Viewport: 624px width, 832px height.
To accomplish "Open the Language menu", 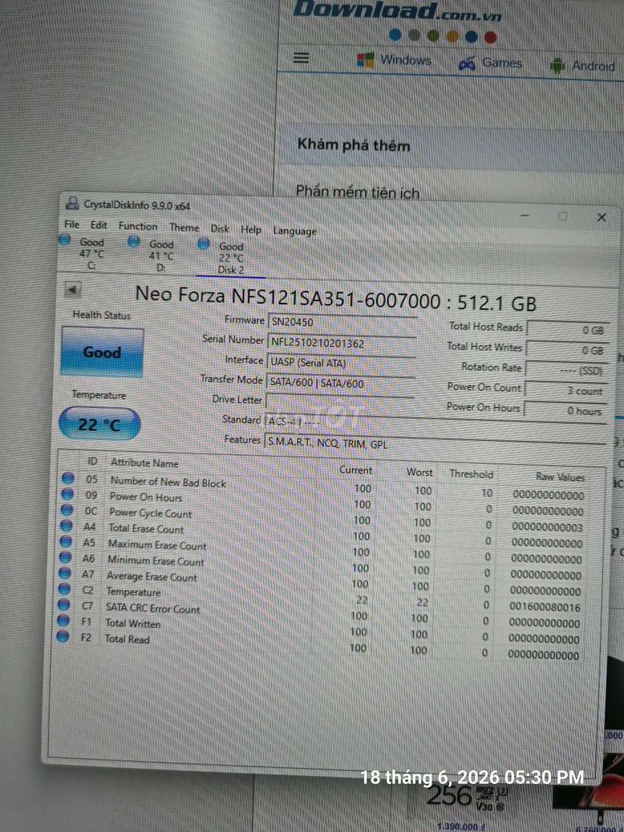I will coord(294,231).
